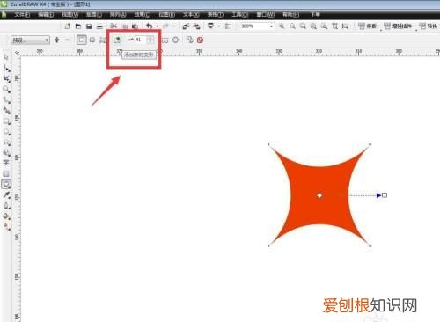Screen dimensions: 440x322
Task: Click the Cut scissors icon
Action: [114, 26]
